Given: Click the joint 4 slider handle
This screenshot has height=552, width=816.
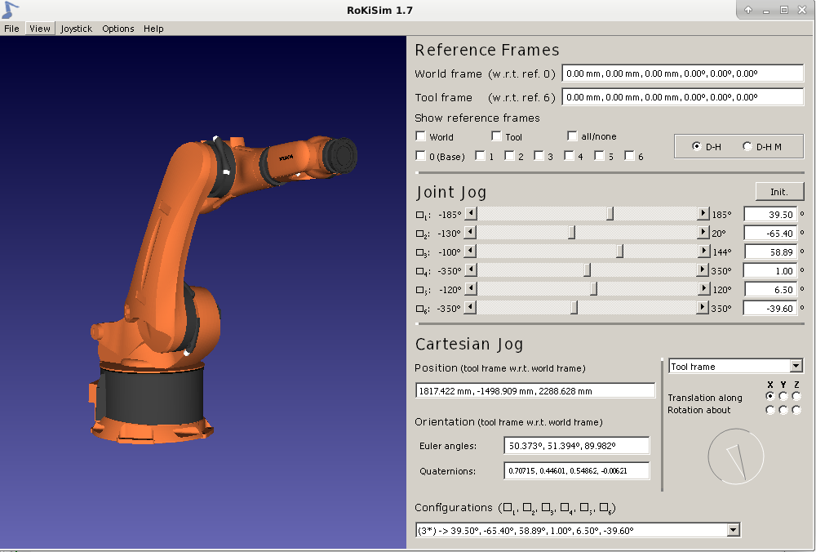Looking at the screenshot, I should tap(587, 269).
